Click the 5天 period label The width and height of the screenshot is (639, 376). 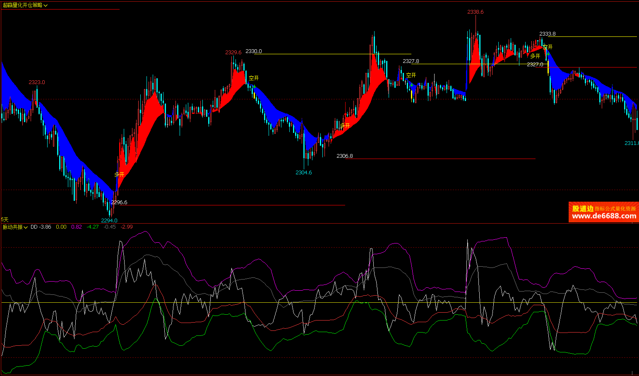coord(5,219)
